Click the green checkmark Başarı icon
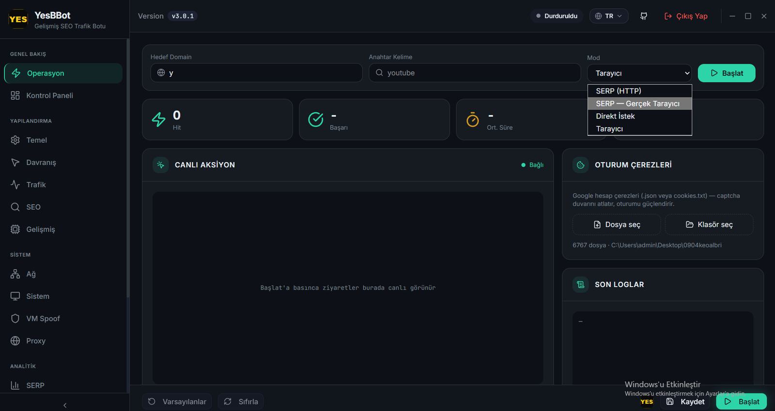 click(x=316, y=120)
